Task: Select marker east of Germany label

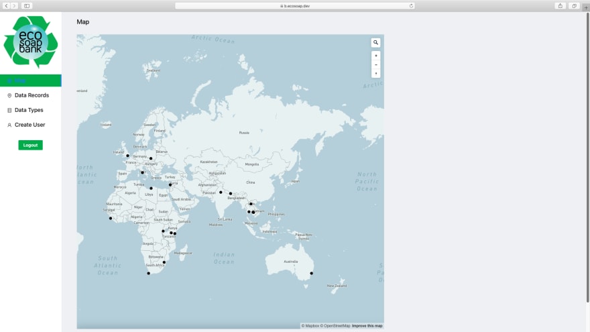Action: (x=151, y=158)
